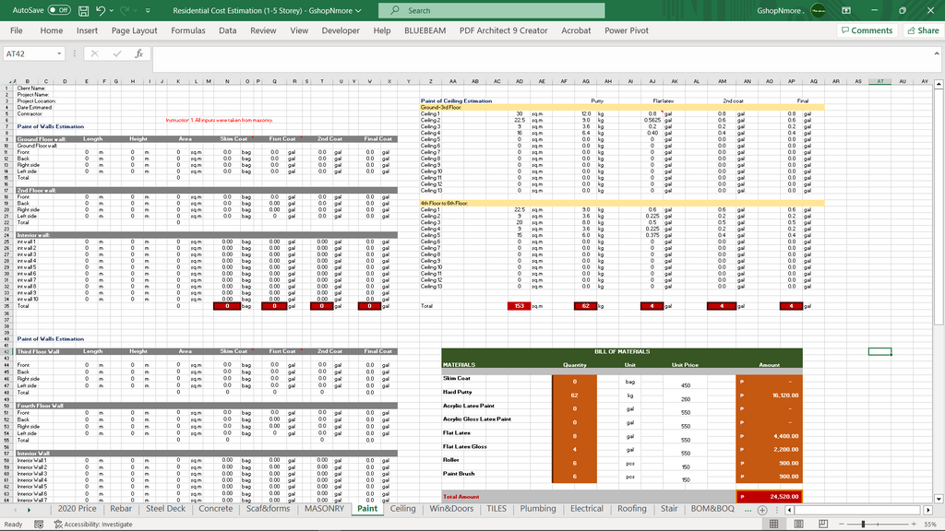Select the Win&Doors sheet tab
945x531 pixels.
point(451,509)
